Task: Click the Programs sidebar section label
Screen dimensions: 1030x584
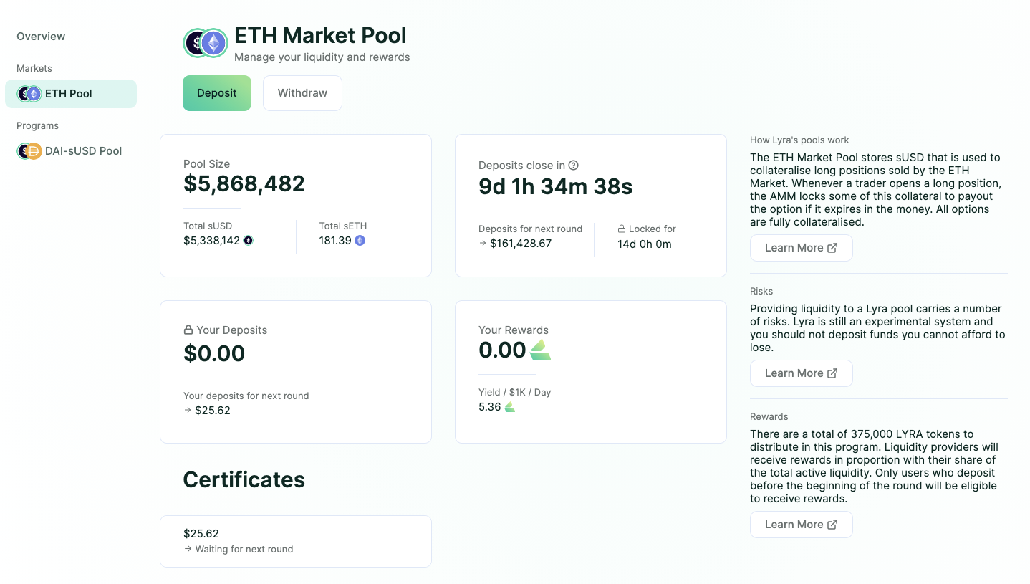Action: [x=38, y=126]
